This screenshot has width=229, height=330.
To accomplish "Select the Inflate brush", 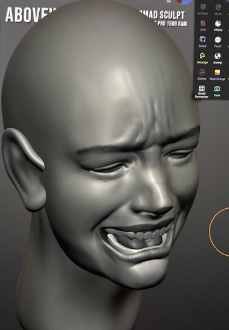I will click(x=218, y=25).
